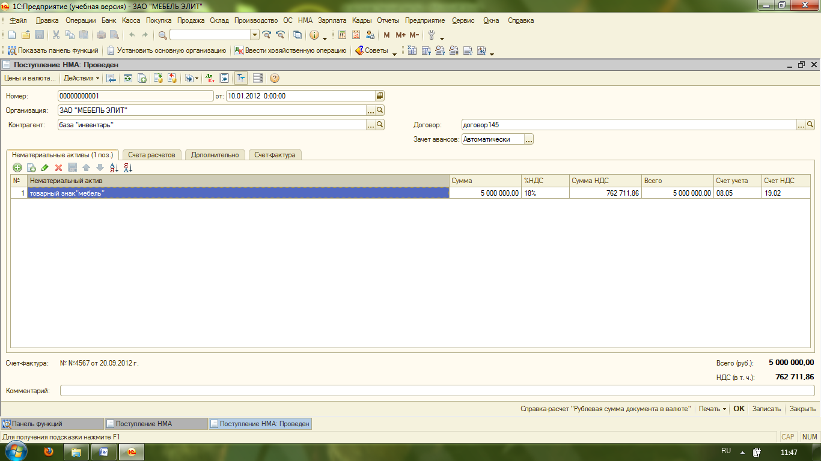Click the wrench settings icon
Screen dimensions: 821x461
[x=431, y=35]
